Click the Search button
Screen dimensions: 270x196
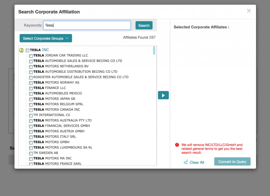pos(144,26)
